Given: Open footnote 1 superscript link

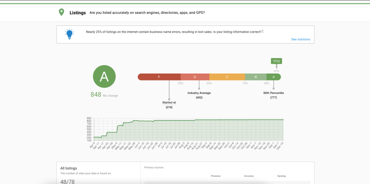Looking at the screenshot, I should 262,31.
